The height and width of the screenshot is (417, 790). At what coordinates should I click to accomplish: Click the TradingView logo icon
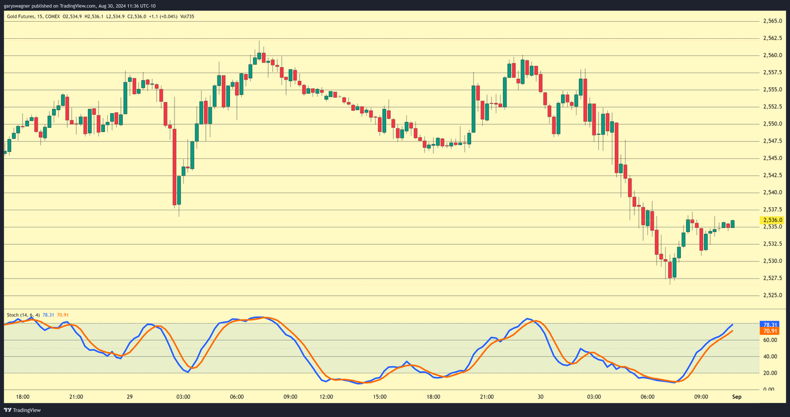8,409
